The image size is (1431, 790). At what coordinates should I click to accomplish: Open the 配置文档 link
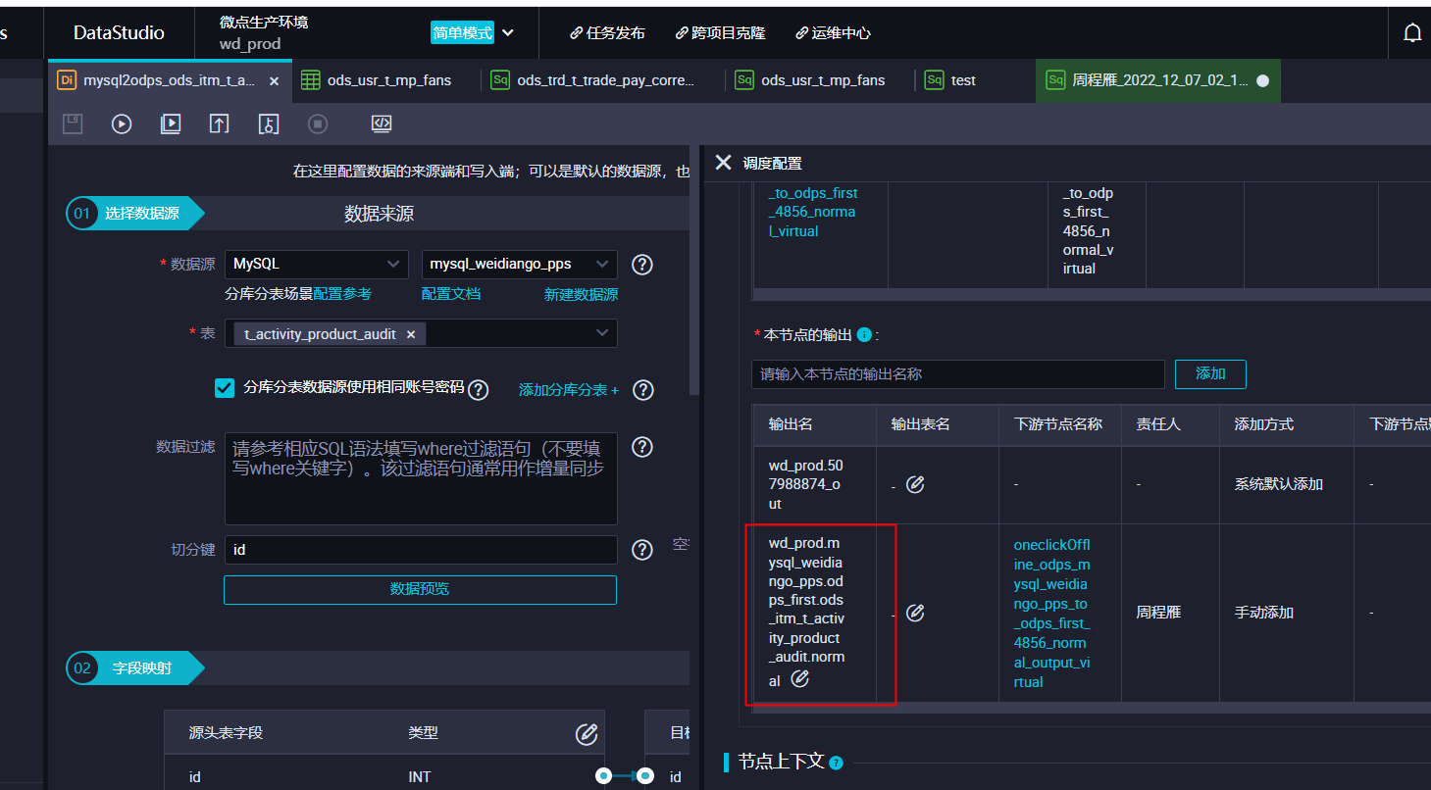pos(451,294)
